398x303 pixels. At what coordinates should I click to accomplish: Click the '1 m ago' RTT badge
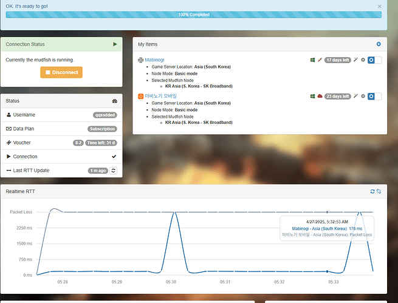tap(98, 171)
